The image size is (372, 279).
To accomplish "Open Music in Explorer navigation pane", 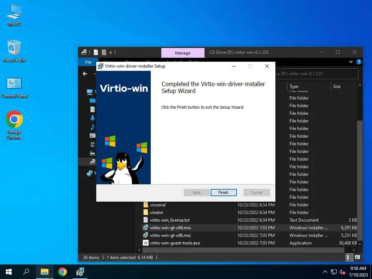I will [x=93, y=127].
